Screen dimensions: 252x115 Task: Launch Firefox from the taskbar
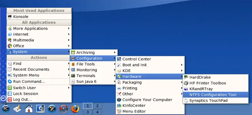pos(75,109)
